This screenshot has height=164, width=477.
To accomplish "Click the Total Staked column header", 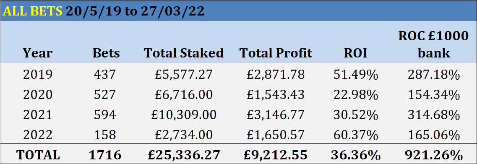I will click(184, 53).
